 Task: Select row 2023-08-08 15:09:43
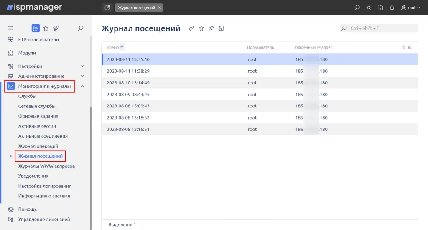point(260,106)
